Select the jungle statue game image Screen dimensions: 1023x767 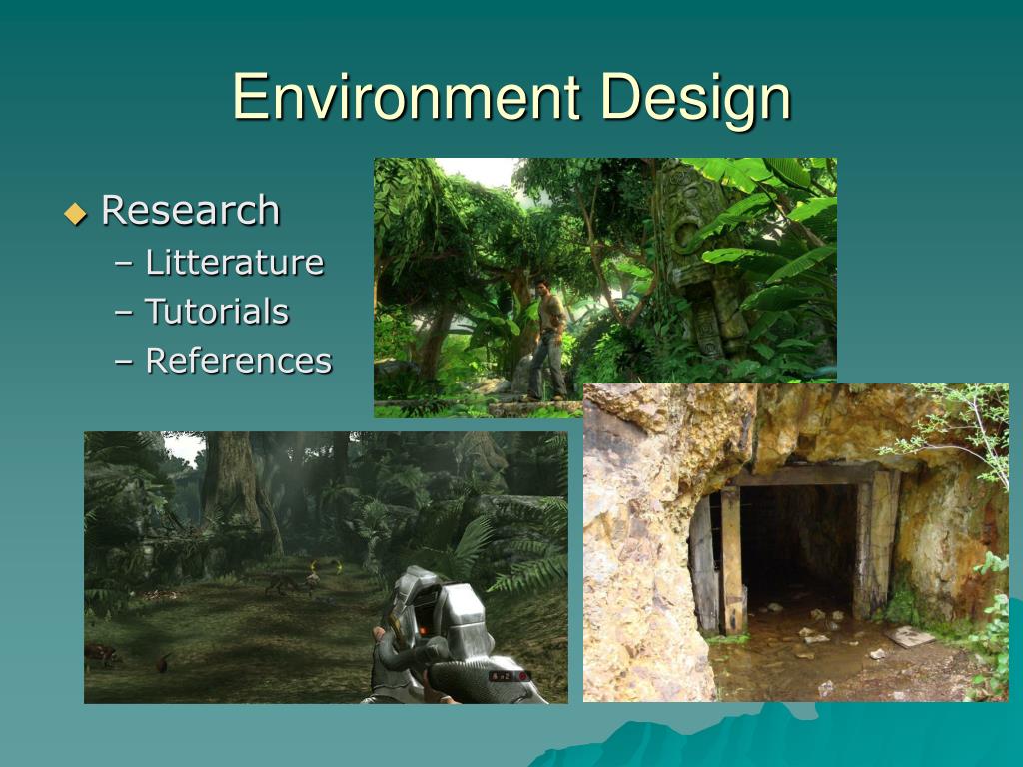(x=604, y=288)
